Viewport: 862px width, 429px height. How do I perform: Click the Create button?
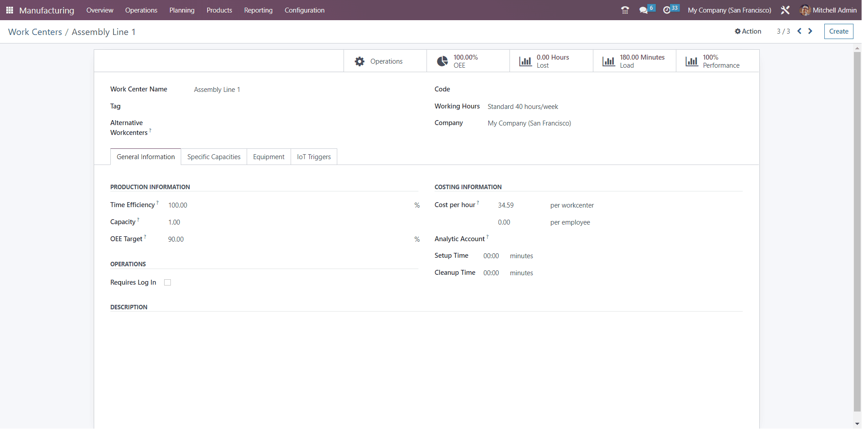(x=838, y=31)
